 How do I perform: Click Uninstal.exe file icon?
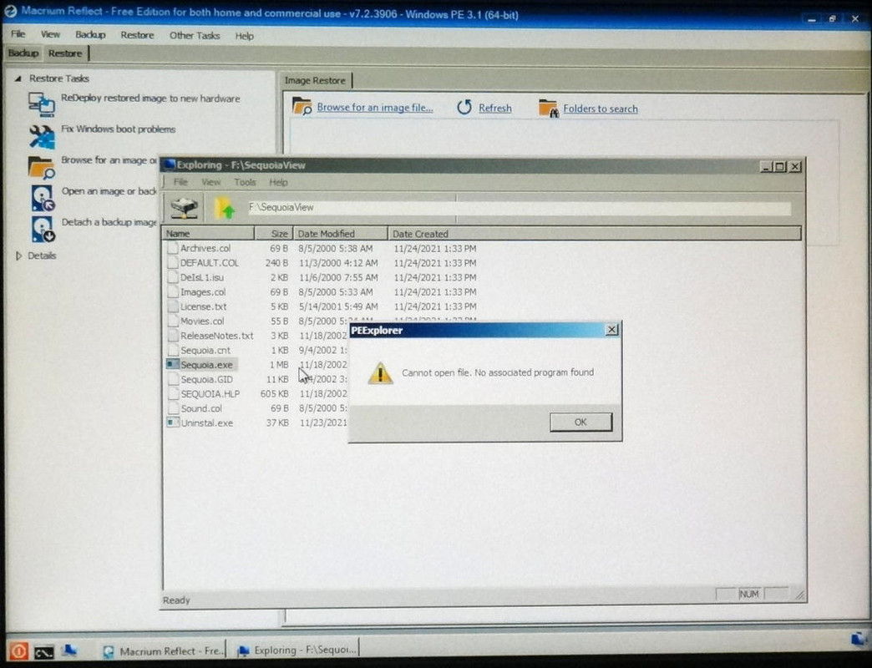[173, 423]
